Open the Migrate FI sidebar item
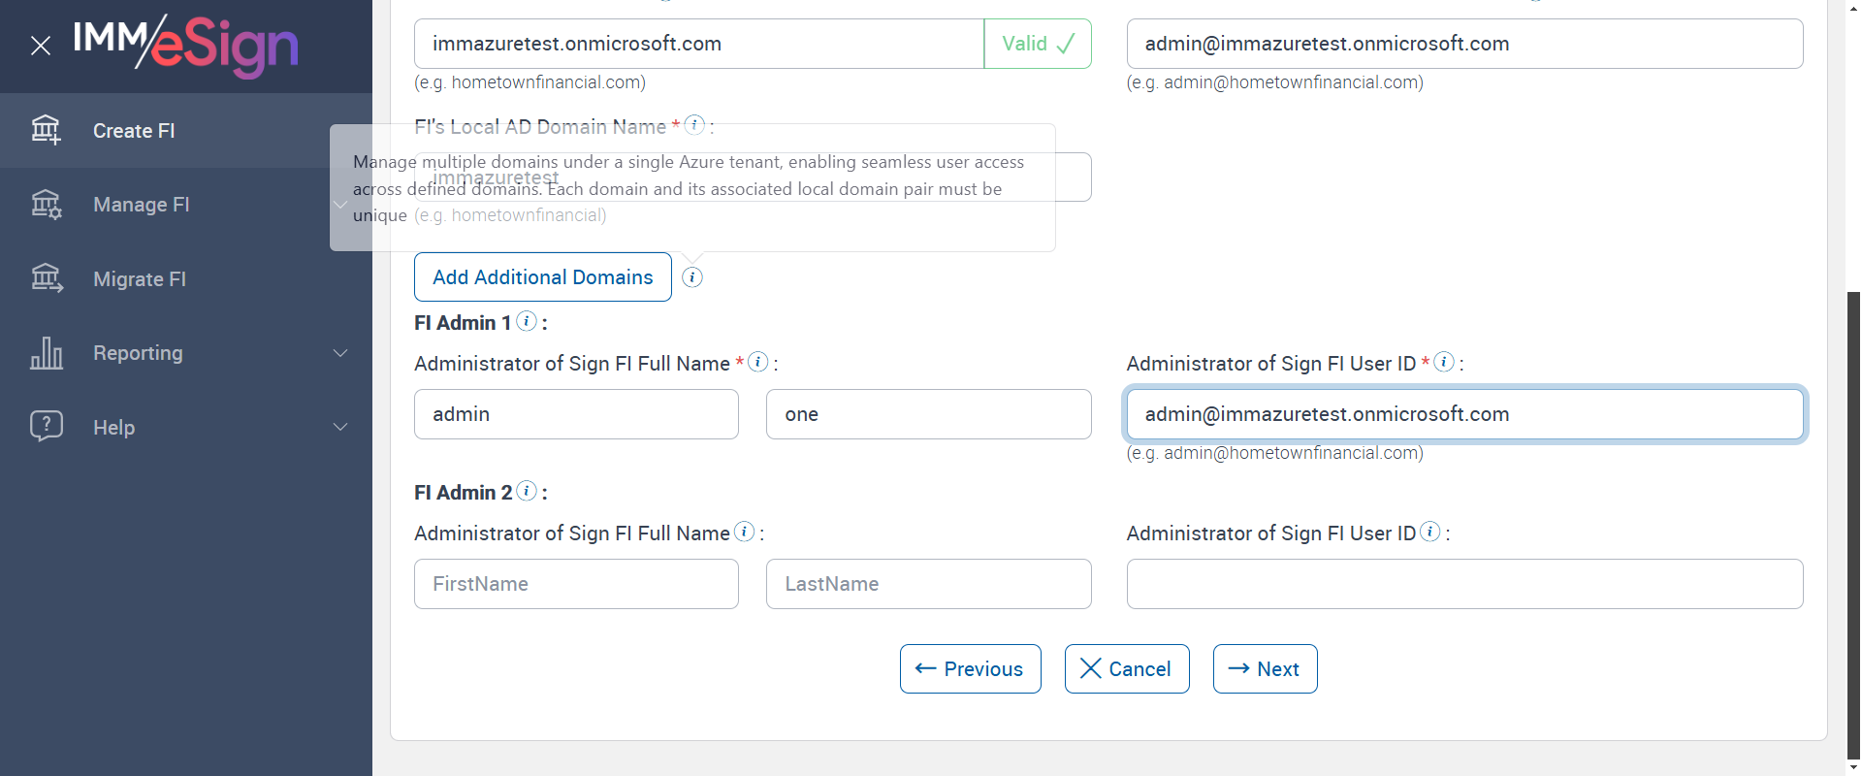The height and width of the screenshot is (776, 1862). coord(140,279)
